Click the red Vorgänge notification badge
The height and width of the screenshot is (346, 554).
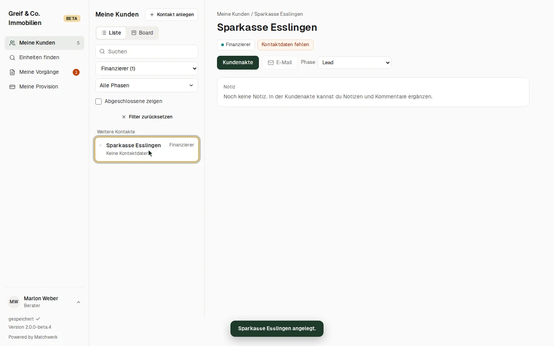pyautogui.click(x=76, y=72)
